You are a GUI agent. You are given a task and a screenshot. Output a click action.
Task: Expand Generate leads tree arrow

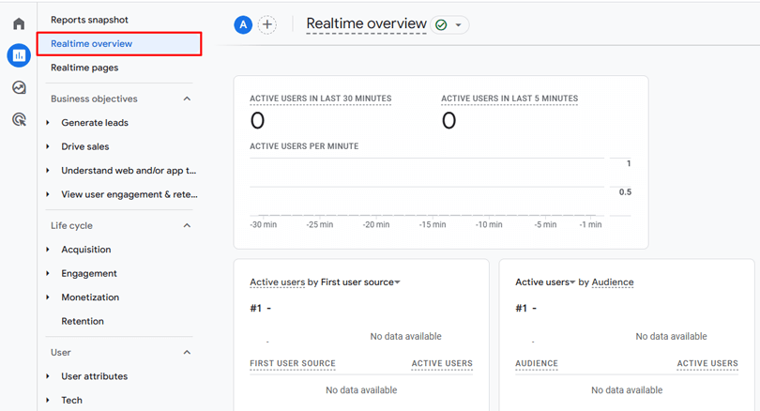click(48, 123)
